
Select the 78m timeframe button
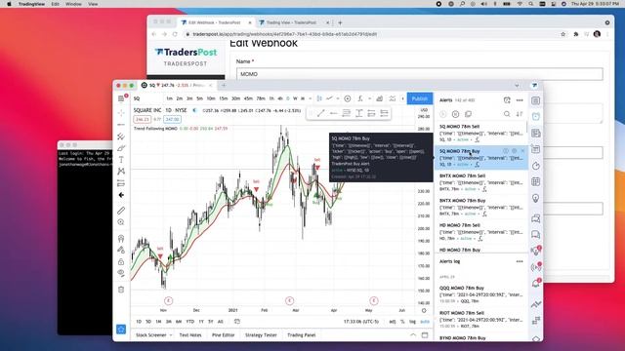point(261,98)
